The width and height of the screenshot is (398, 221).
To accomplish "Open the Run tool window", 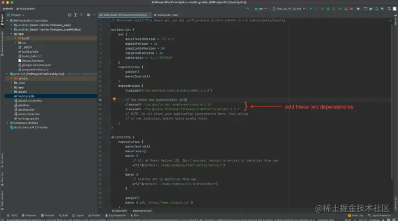I will [135, 216].
